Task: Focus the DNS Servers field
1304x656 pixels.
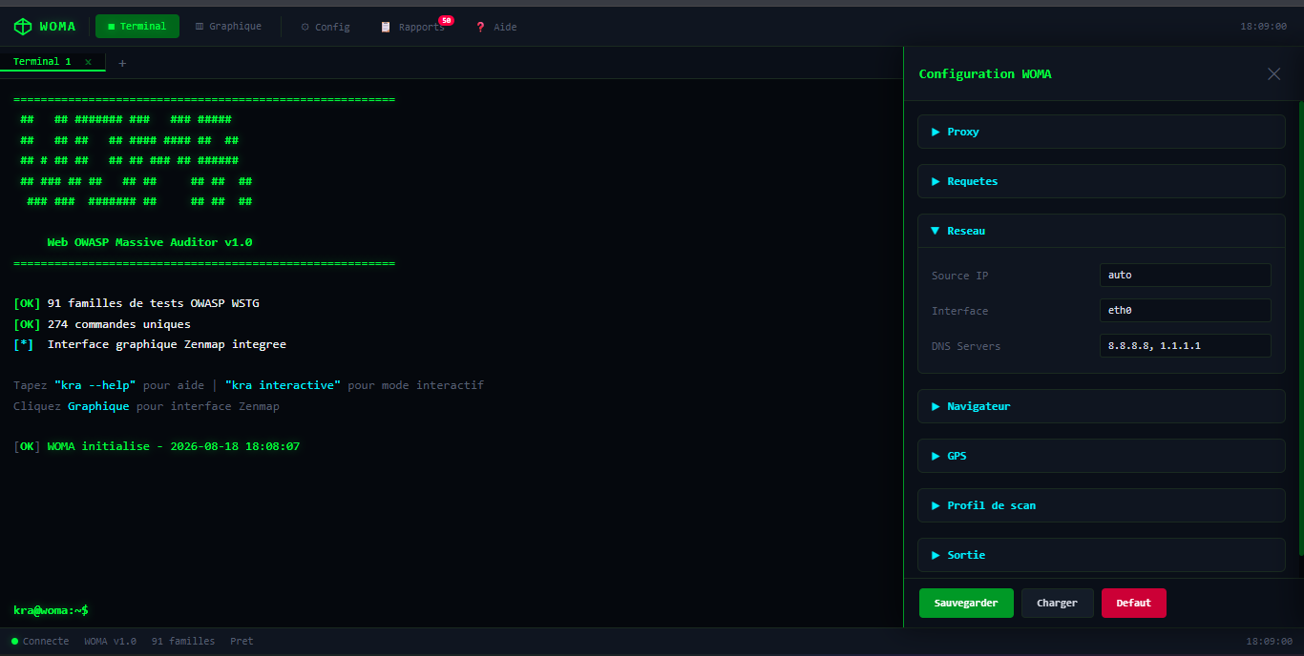Action: [x=1186, y=345]
